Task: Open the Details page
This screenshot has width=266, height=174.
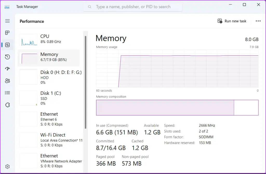Action: pyautogui.click(x=7, y=93)
